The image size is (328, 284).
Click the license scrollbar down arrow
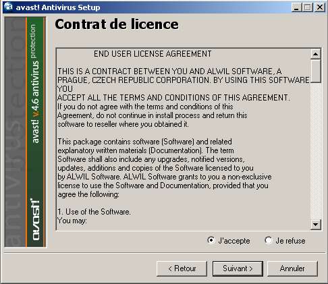[315, 225]
